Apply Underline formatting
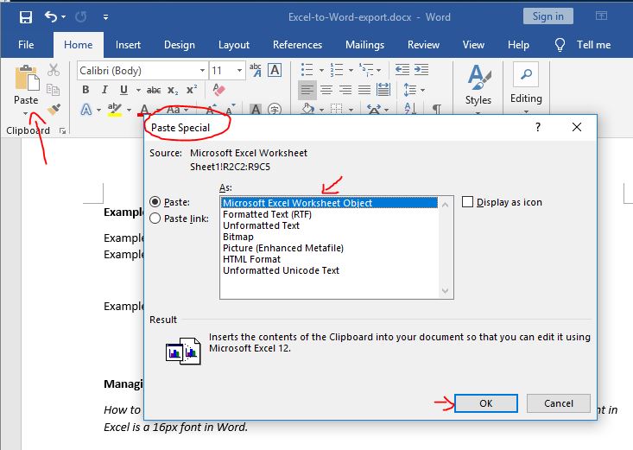The width and height of the screenshot is (633, 450). pyautogui.click(x=123, y=90)
